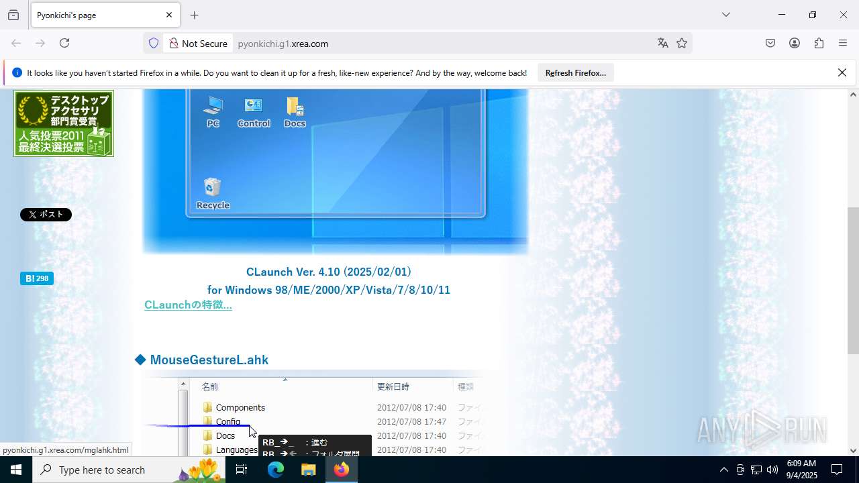
Task: Click the MouseGestureL.ahk heading link
Action: pos(209,360)
